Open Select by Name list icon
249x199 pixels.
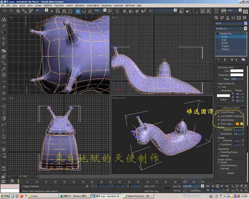click(58, 11)
